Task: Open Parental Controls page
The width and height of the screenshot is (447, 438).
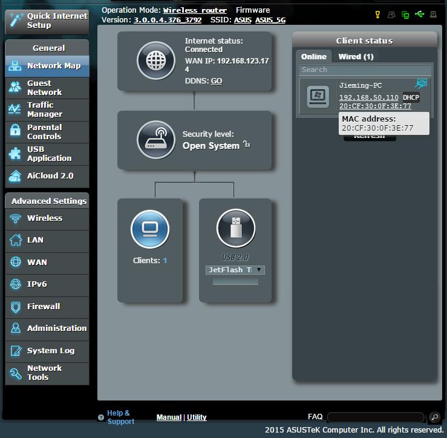Action: pyautogui.click(x=47, y=132)
